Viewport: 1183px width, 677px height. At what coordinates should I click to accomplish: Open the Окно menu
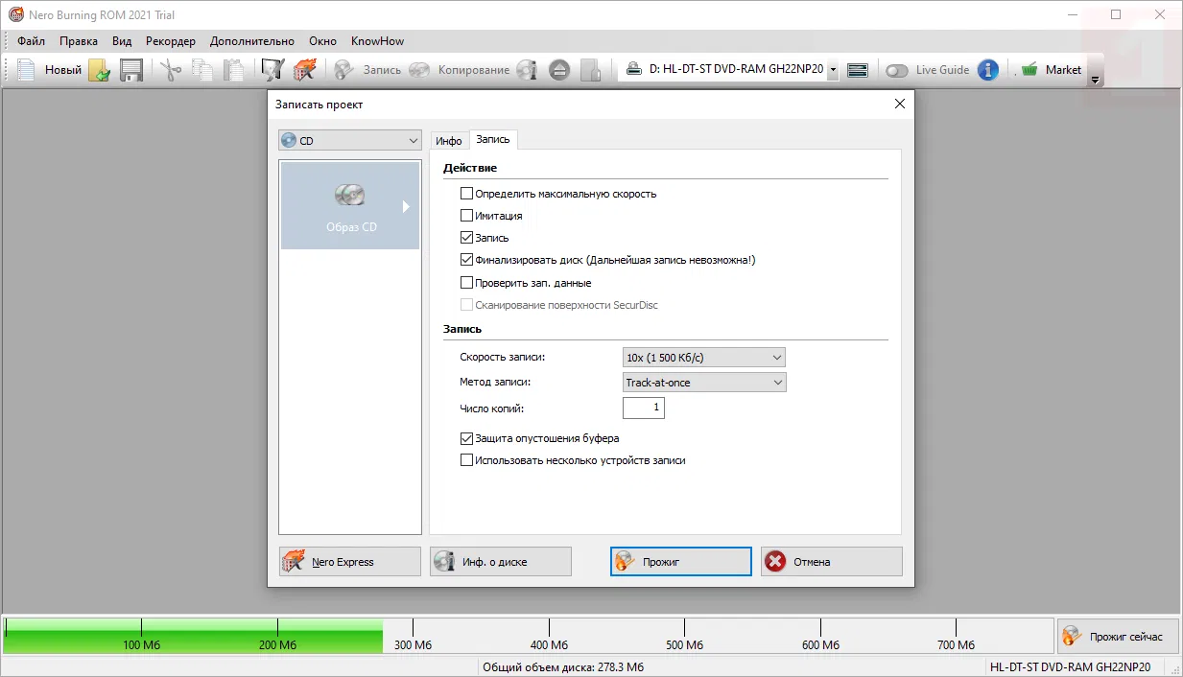point(322,41)
